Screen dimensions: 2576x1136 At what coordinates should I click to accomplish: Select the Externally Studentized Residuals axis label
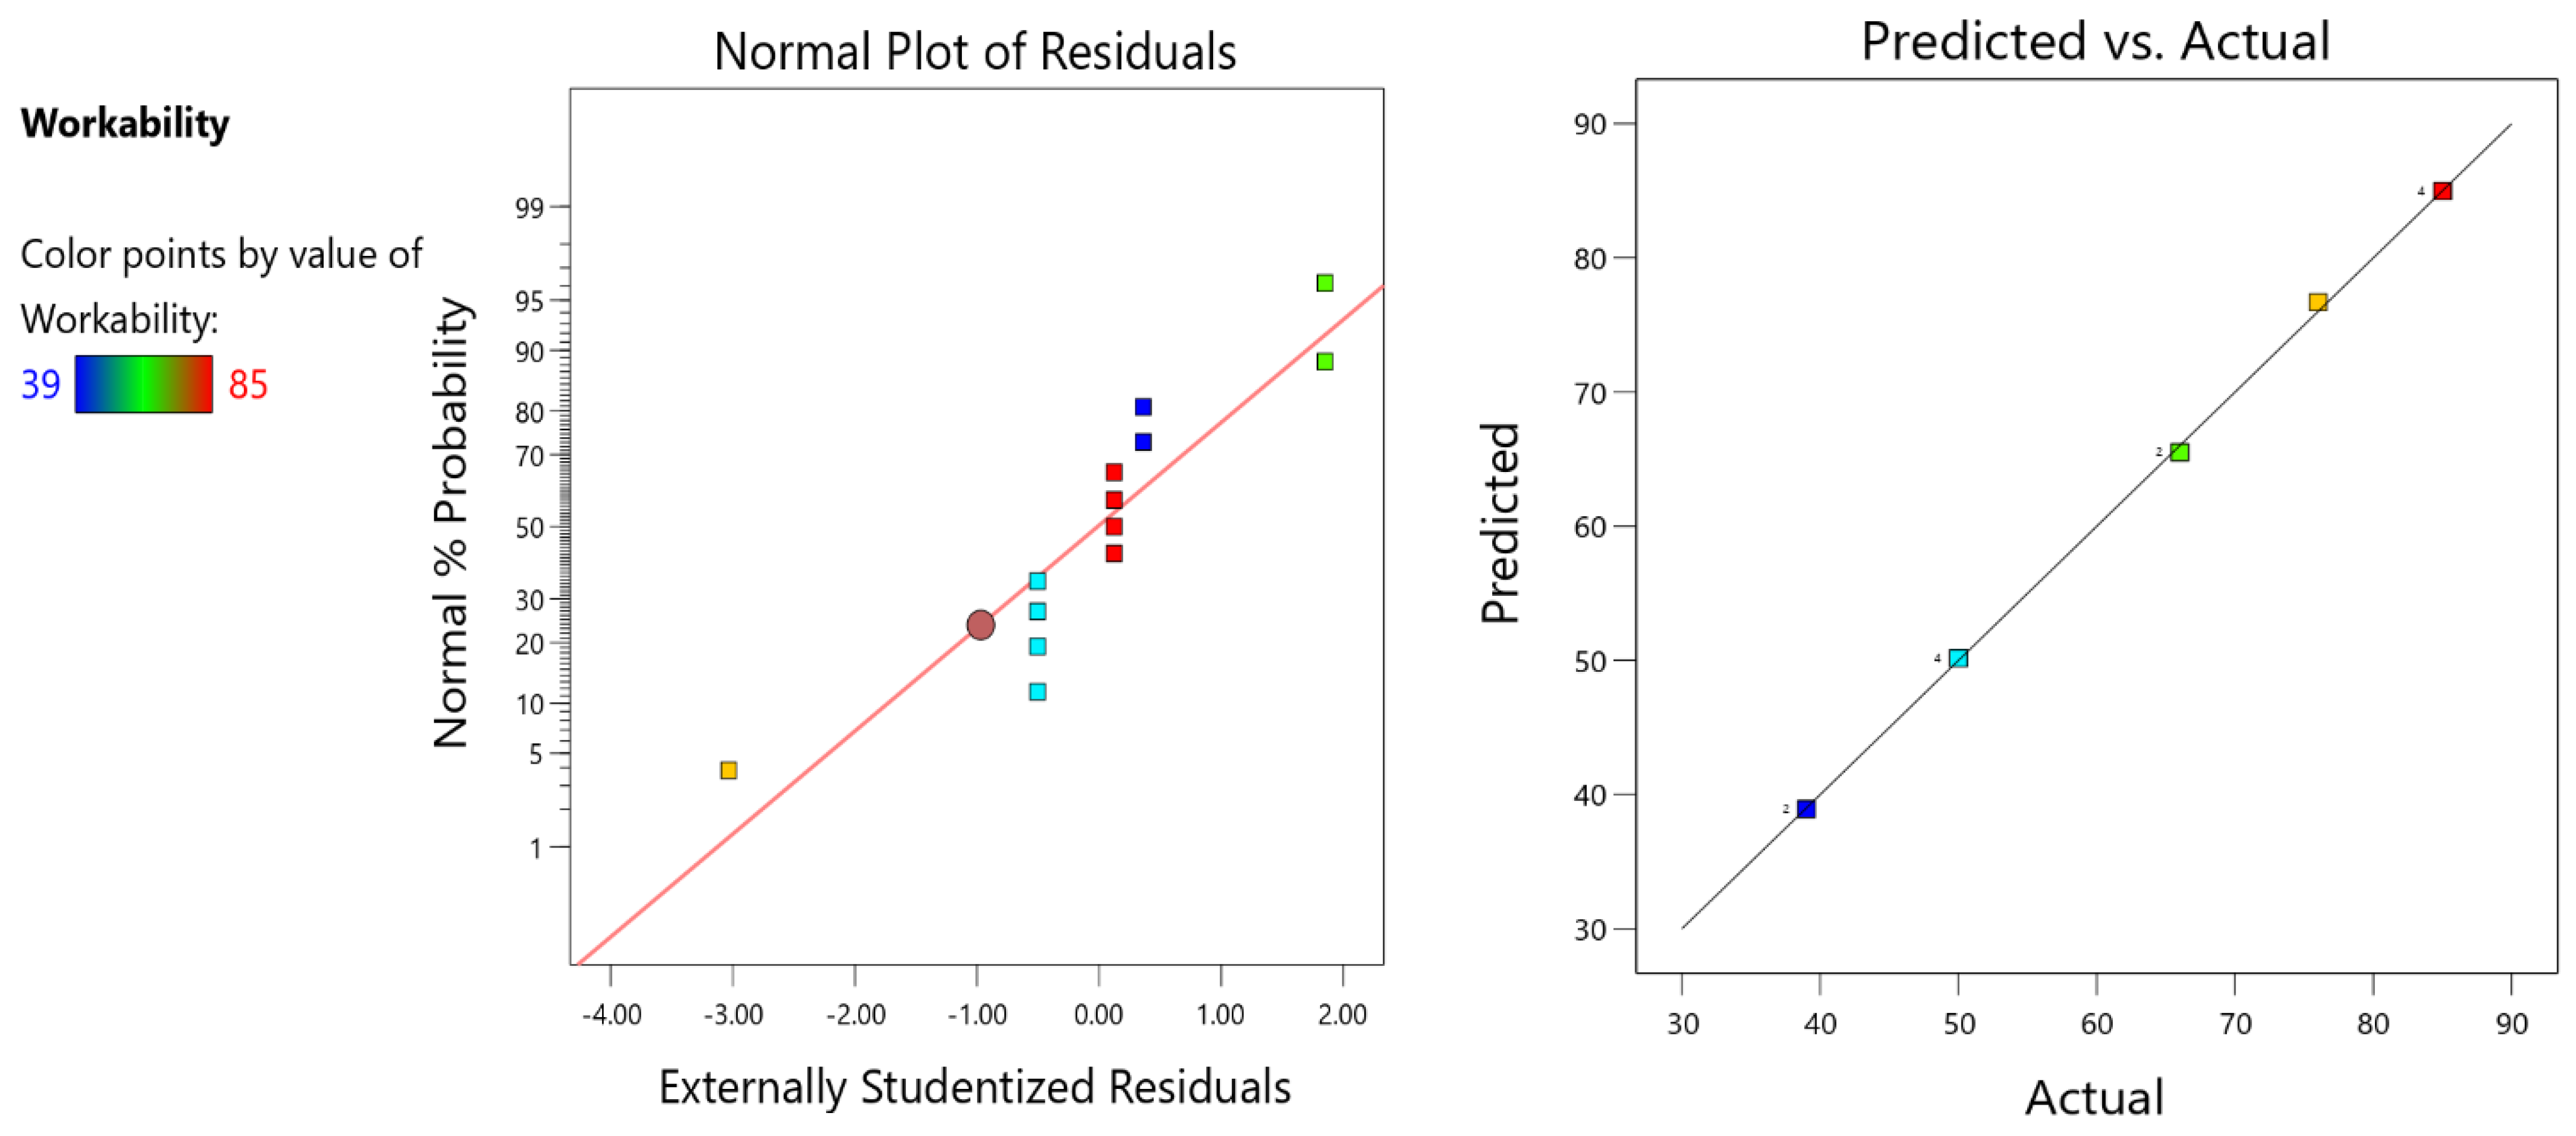(x=974, y=1087)
